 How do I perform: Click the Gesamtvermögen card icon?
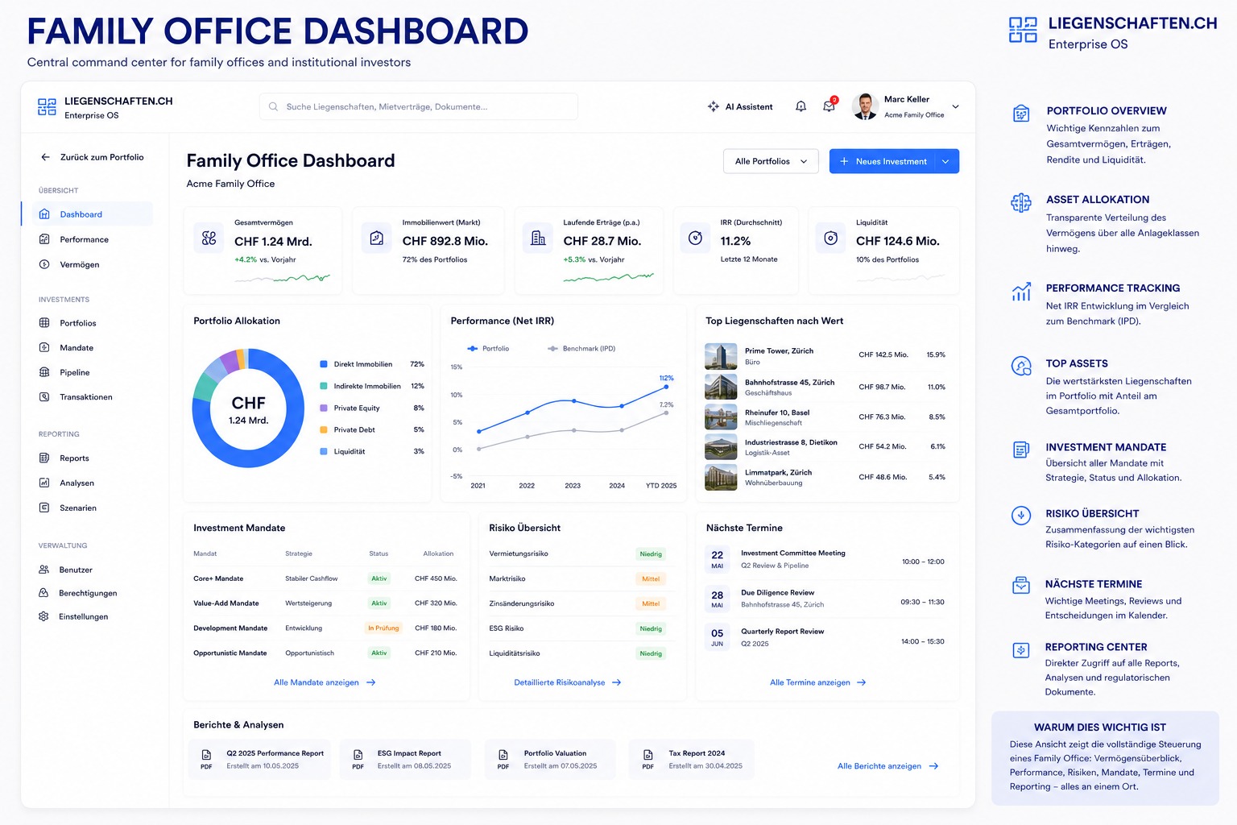(209, 238)
